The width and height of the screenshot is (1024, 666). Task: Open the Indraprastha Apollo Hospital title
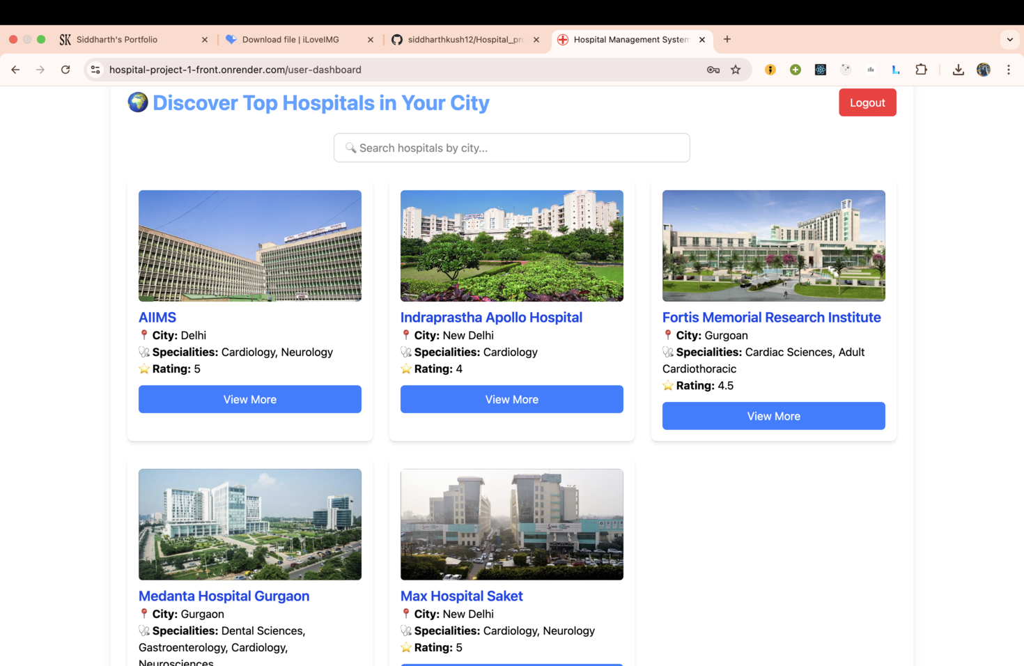pyautogui.click(x=491, y=317)
